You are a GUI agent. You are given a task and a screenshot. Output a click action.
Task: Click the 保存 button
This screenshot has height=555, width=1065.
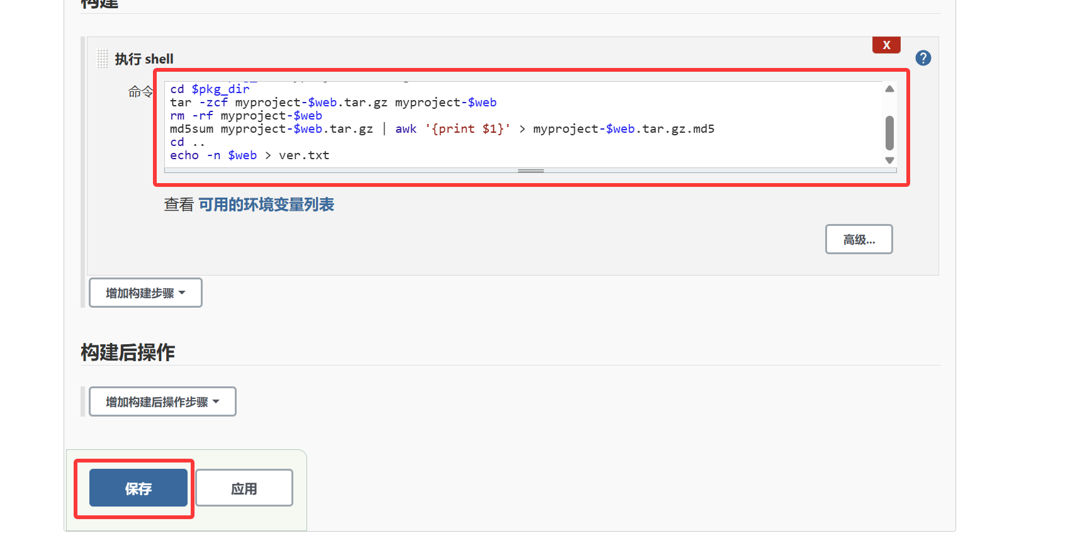coord(138,488)
